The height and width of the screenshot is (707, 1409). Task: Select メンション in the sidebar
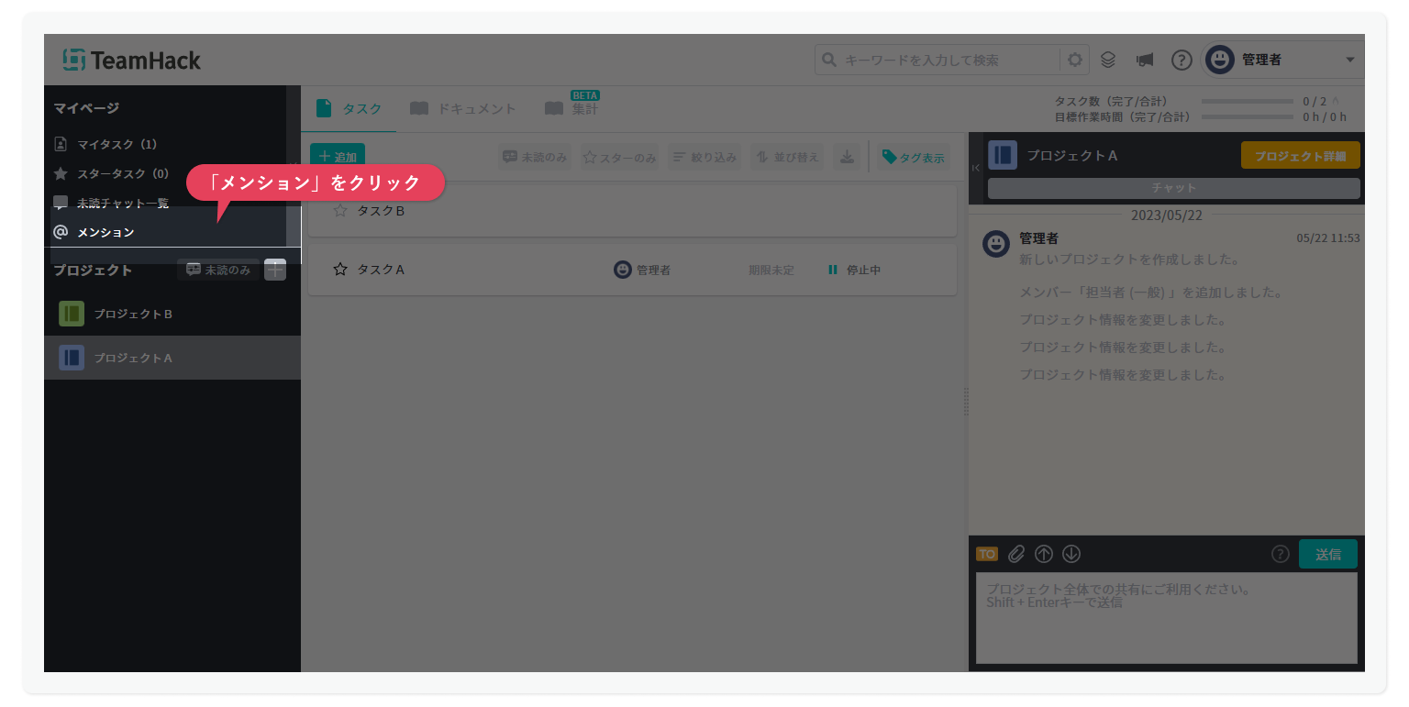point(105,232)
